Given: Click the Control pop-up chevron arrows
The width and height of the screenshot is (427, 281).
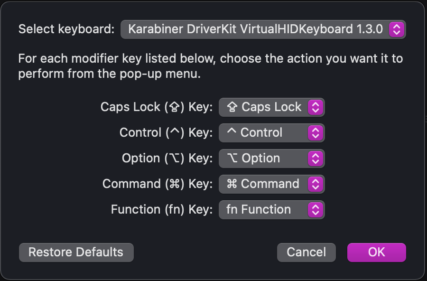Looking at the screenshot, I should click(x=316, y=133).
